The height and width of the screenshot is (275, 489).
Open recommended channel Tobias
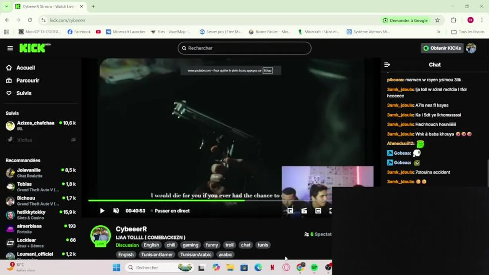tap(41, 187)
